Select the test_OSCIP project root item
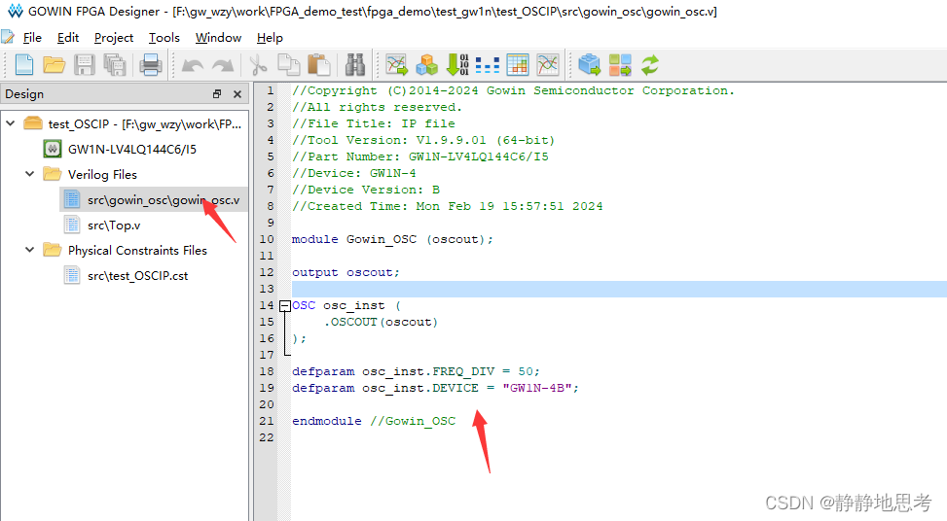The height and width of the screenshot is (521, 947). (145, 123)
